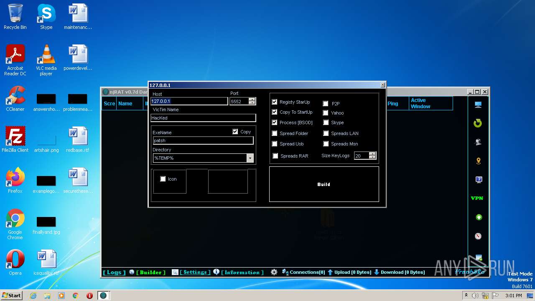Click the info icon beside Information
This screenshot has width=535, height=301.
(x=216, y=272)
